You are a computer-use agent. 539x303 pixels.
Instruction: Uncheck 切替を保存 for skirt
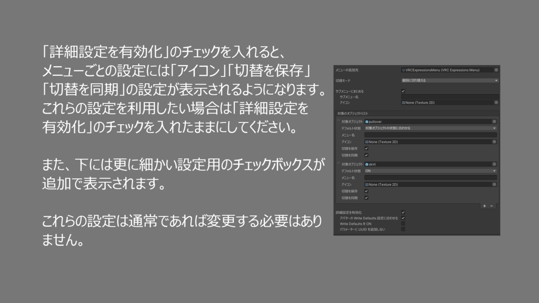[x=366, y=192]
